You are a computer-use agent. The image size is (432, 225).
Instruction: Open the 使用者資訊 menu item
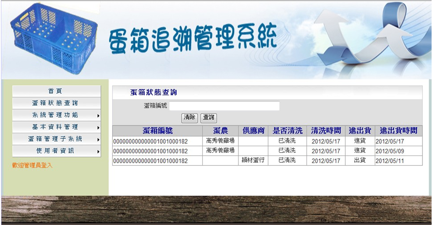pos(56,151)
